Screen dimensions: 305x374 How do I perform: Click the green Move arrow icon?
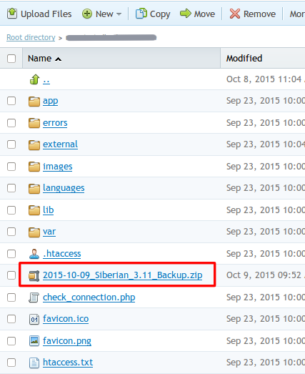[186, 14]
